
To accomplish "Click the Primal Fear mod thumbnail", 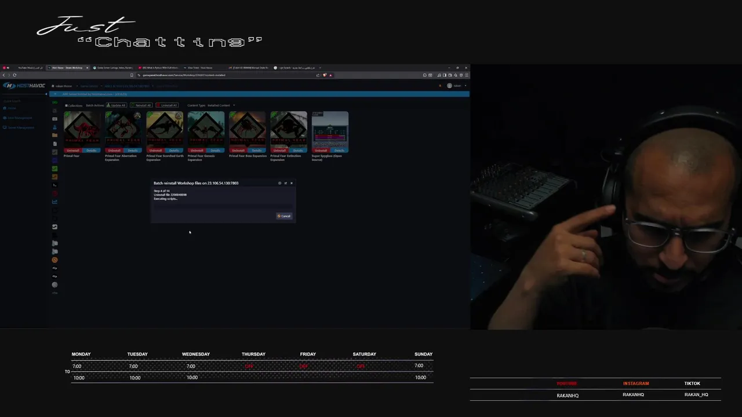I will (x=82, y=130).
